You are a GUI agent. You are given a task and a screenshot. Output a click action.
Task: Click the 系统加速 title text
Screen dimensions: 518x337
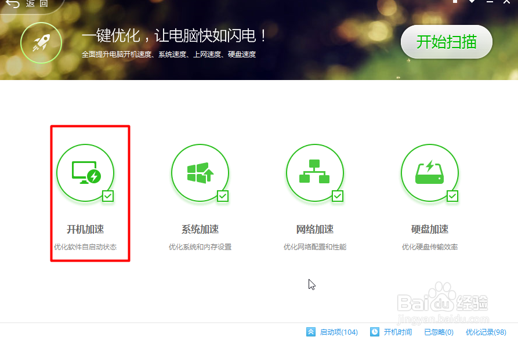[200, 229]
